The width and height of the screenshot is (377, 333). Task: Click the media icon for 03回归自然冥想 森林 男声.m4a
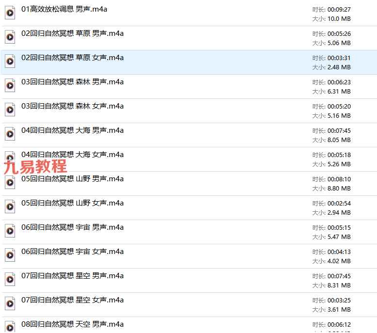pos(10,86)
